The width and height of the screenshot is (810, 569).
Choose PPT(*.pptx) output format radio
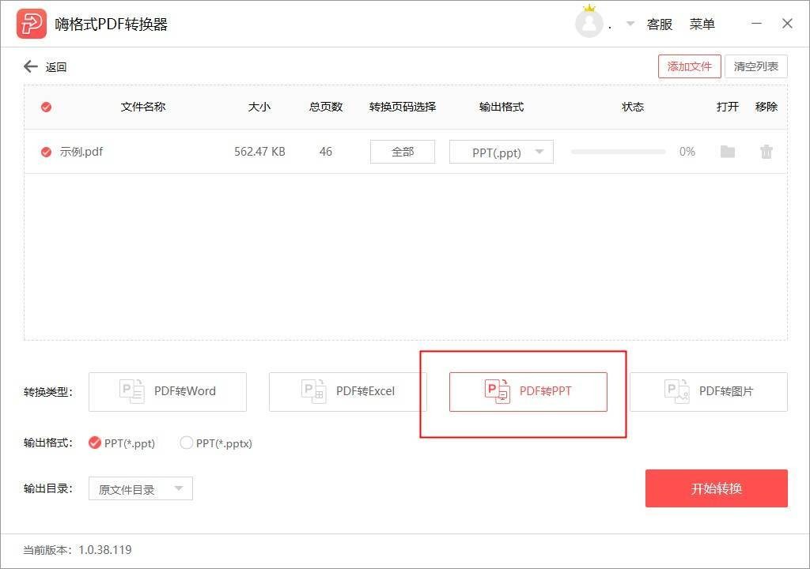[x=186, y=443]
